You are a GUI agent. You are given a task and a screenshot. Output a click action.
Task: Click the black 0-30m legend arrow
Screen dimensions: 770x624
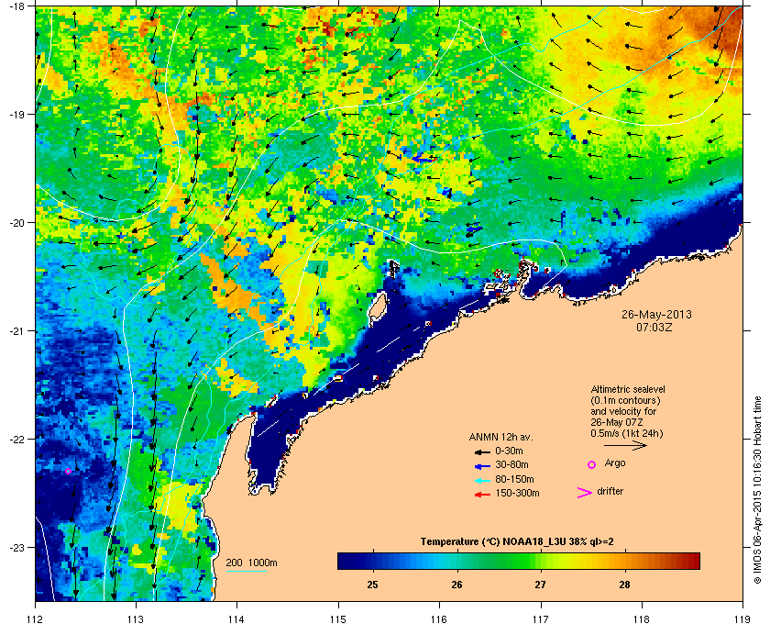(482, 451)
